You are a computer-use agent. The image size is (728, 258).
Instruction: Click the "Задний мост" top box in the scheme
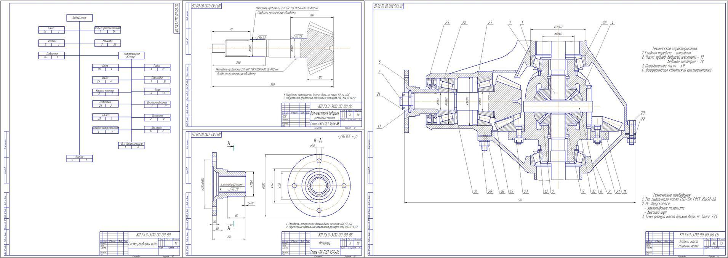(x=79, y=18)
